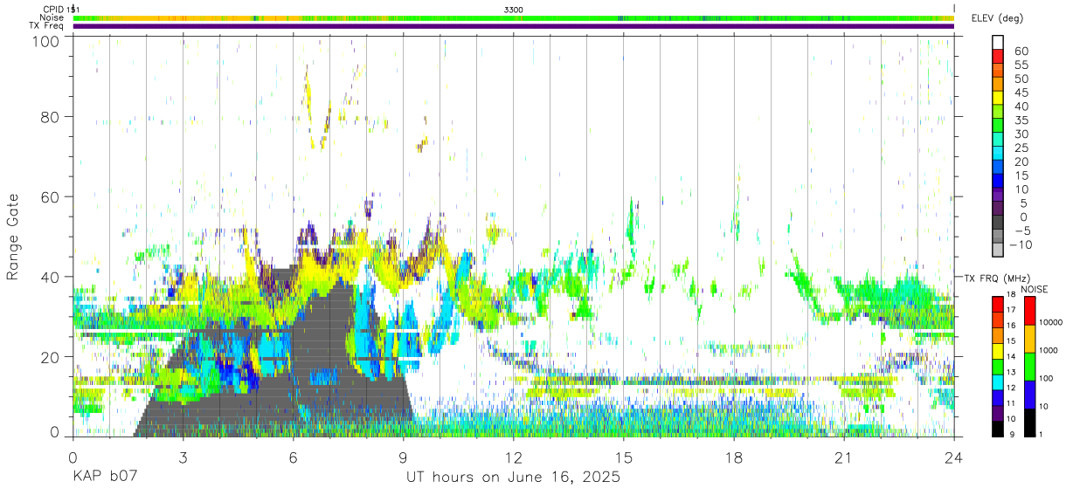Click the "80" range gate tick label
1073x495 pixels.
pos(50,117)
